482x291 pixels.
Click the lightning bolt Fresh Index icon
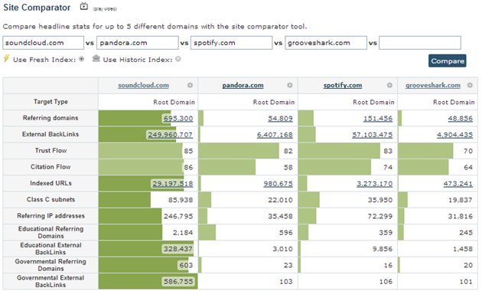point(6,58)
